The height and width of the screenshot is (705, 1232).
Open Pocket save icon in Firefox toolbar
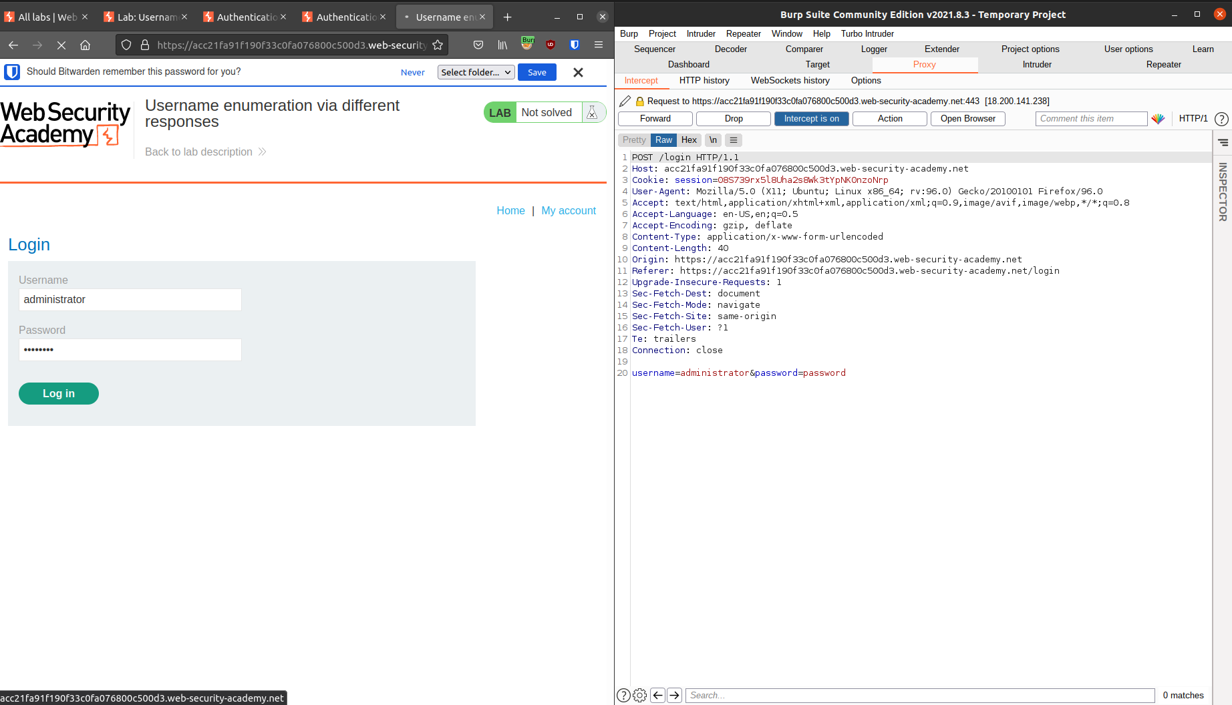pyautogui.click(x=478, y=45)
